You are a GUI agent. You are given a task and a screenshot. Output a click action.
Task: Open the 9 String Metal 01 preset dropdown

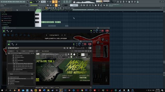65,35
